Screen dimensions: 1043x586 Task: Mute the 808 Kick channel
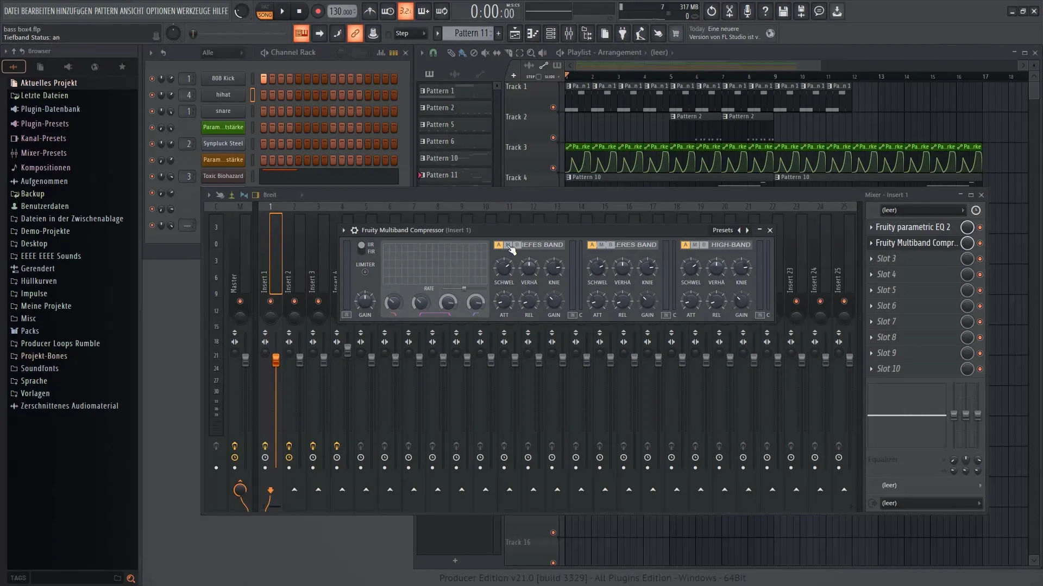coord(152,79)
